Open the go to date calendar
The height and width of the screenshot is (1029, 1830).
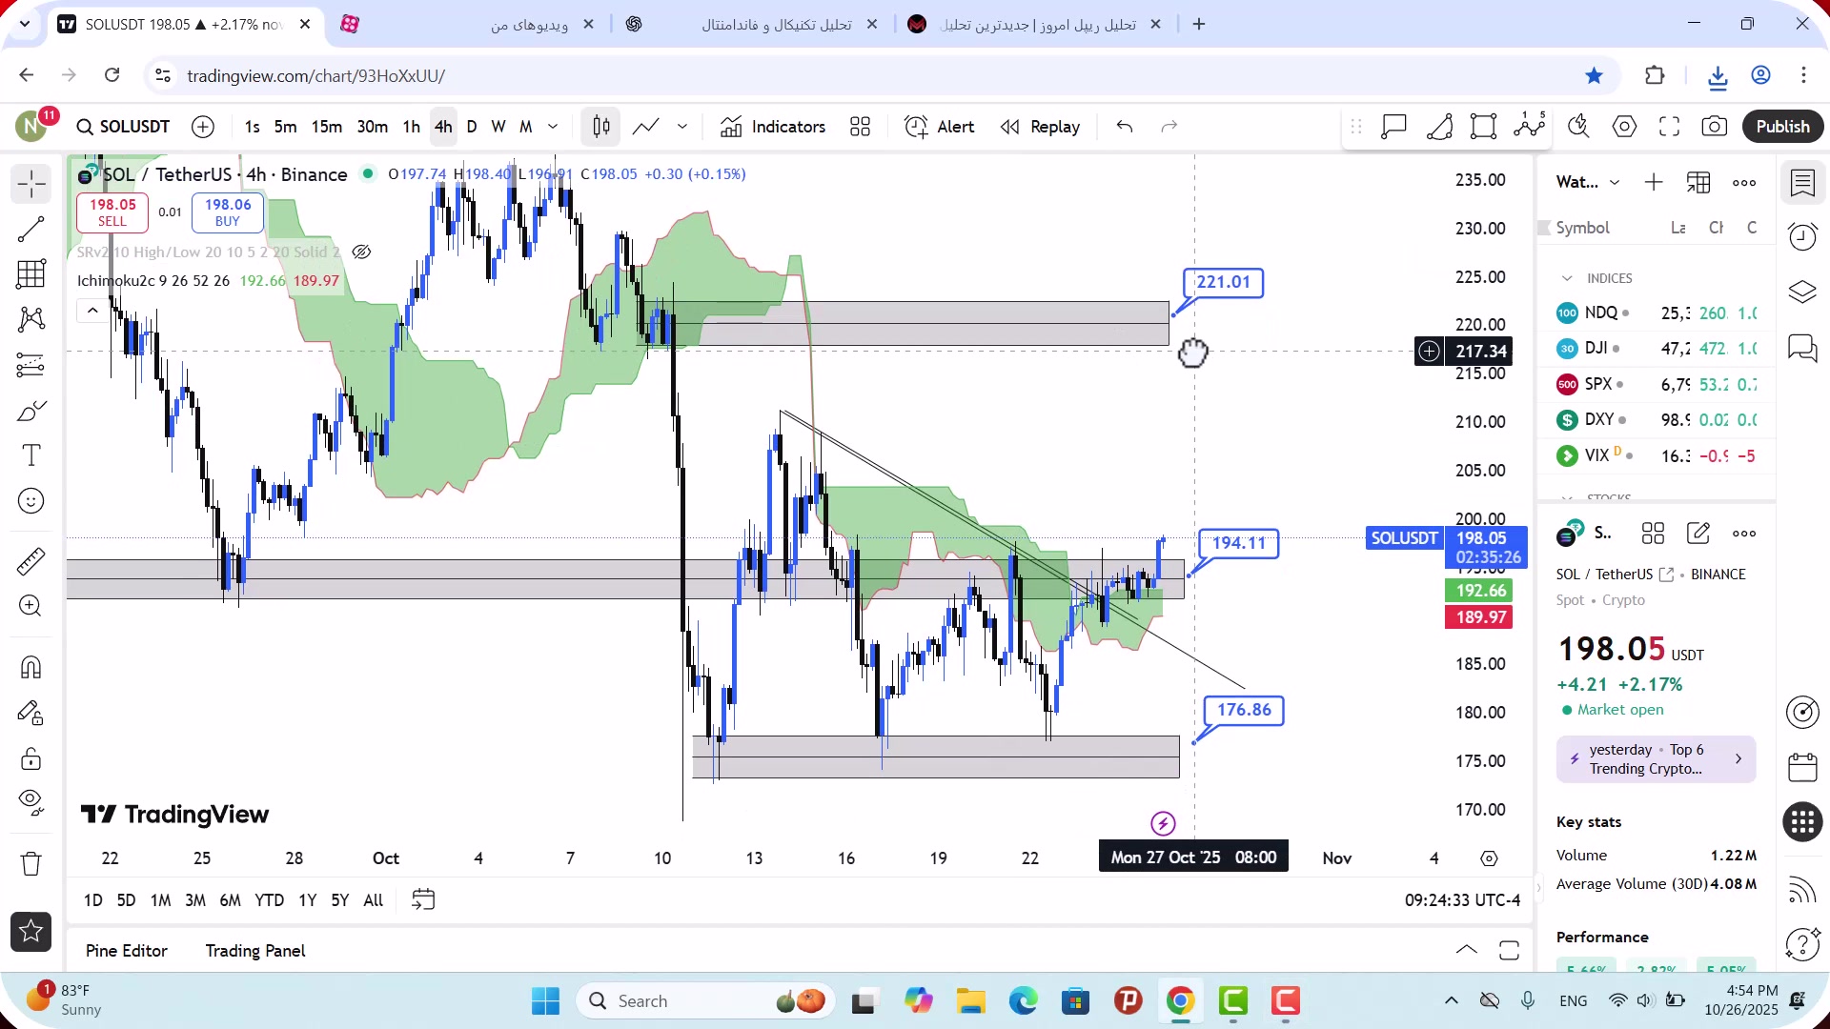(x=423, y=900)
